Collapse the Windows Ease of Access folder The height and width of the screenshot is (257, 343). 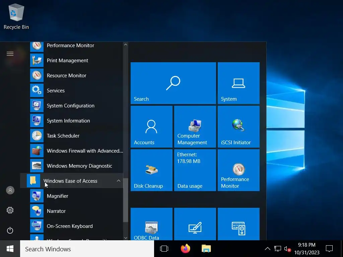pyautogui.click(x=72, y=181)
